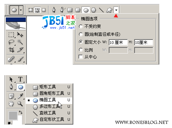Pick the Polygon shape in options bar
The width and height of the screenshot is (172, 128).
(94, 10)
